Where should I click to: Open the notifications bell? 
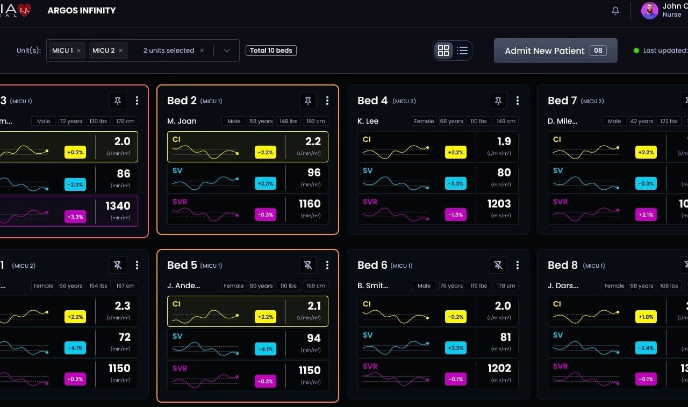(x=615, y=10)
